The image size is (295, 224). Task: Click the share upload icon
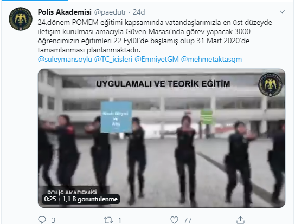pos(240,220)
